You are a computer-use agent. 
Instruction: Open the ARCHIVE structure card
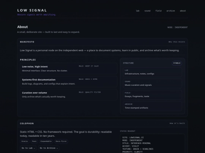point(152,106)
